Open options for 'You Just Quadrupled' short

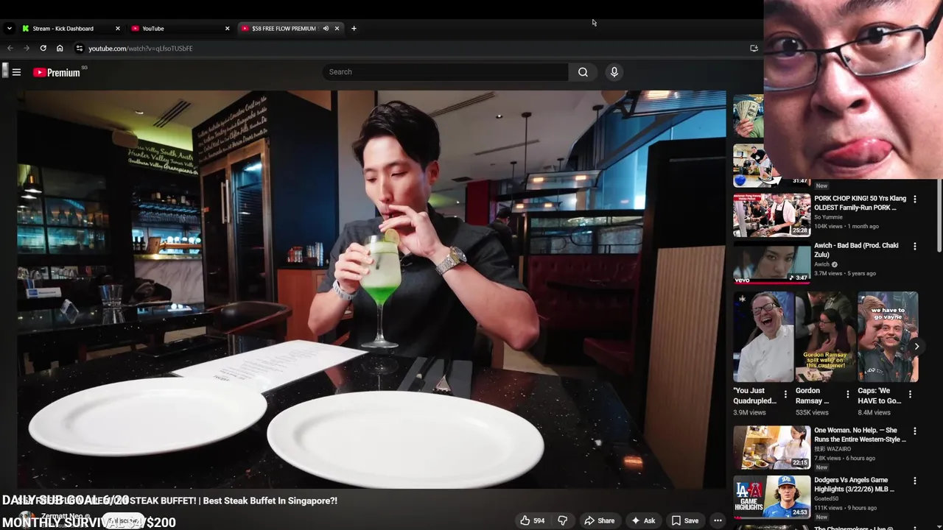[785, 395]
